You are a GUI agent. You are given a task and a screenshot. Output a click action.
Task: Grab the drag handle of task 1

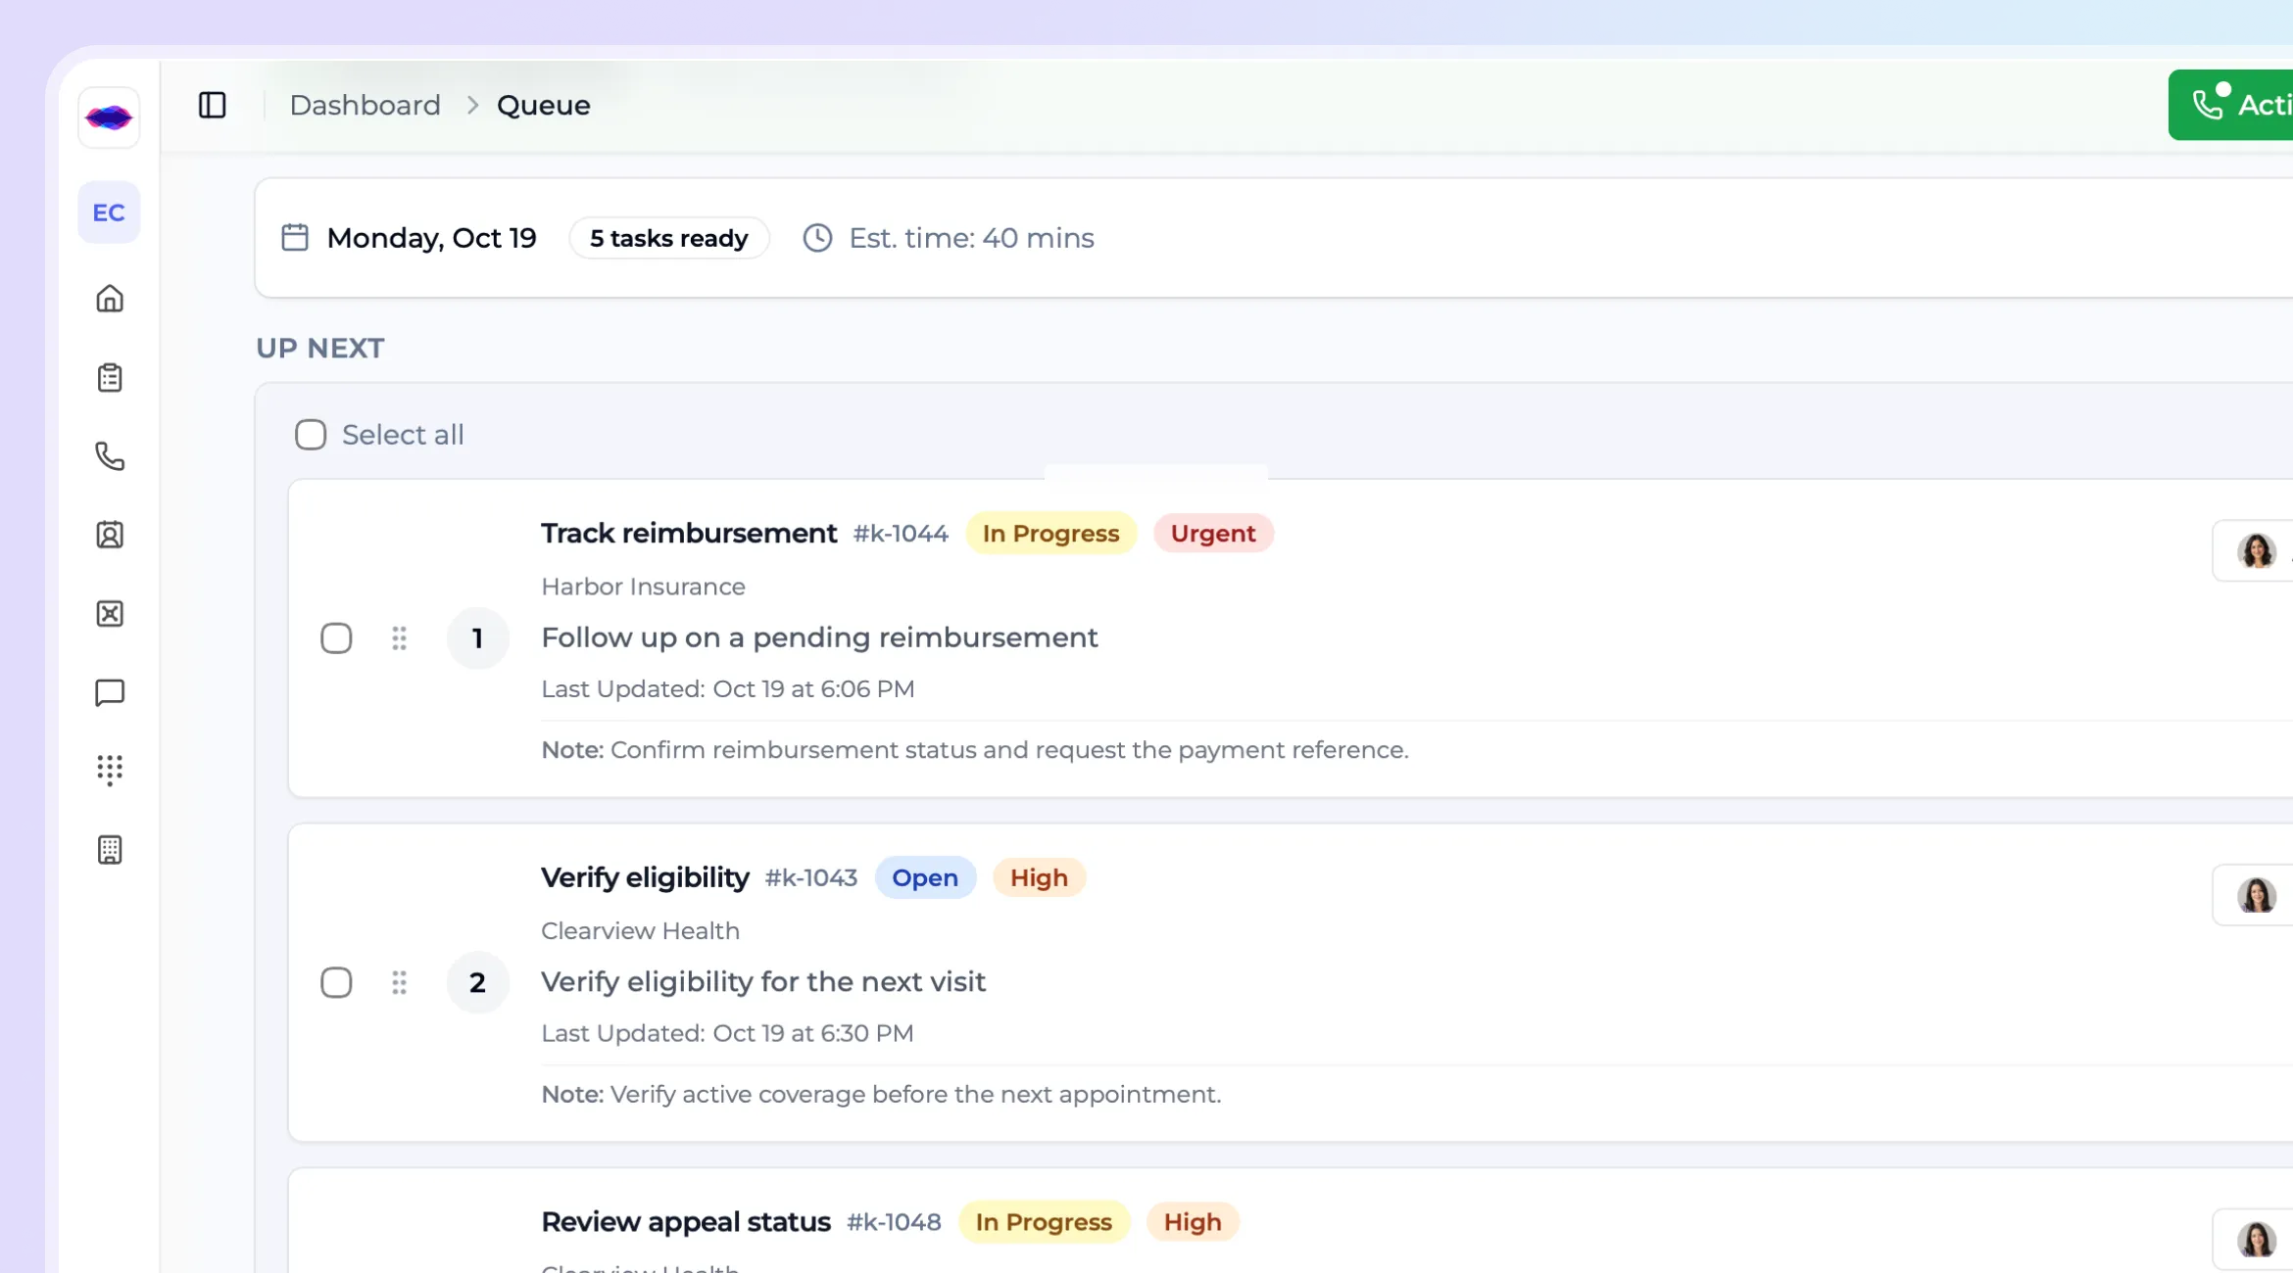pyautogui.click(x=399, y=638)
